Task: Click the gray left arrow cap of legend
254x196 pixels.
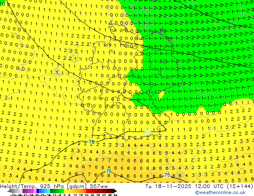Action: (9, 191)
